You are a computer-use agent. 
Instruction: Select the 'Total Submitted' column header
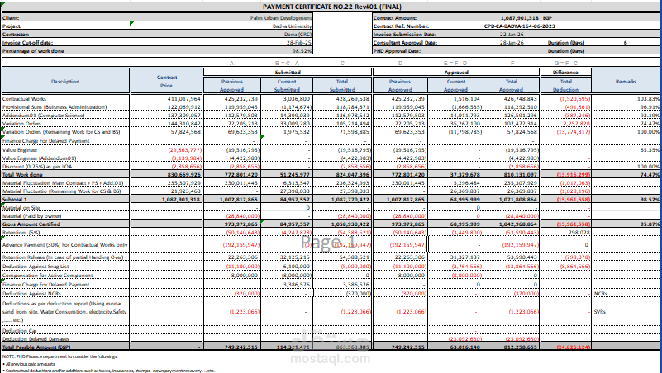pos(342,86)
